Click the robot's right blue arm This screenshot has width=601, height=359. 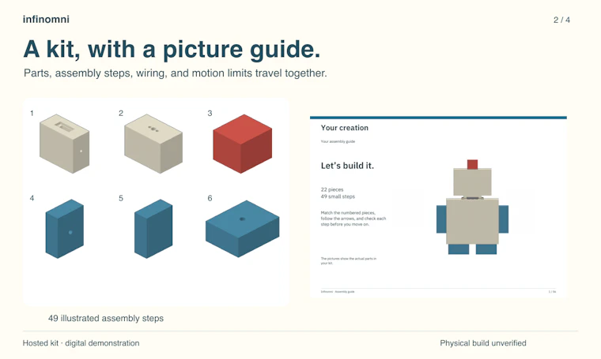pos(504,219)
